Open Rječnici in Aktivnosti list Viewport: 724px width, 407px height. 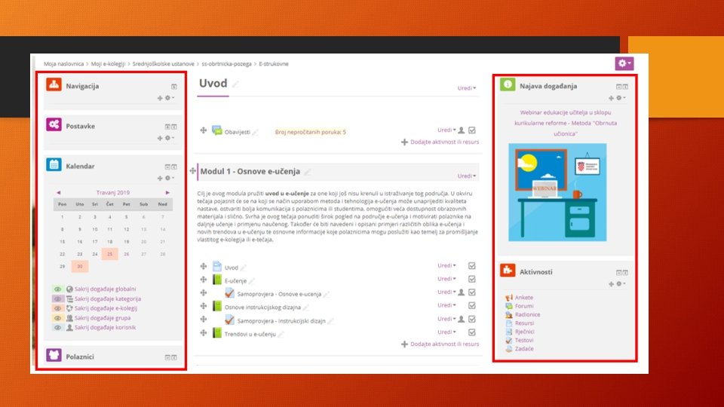tap(525, 332)
